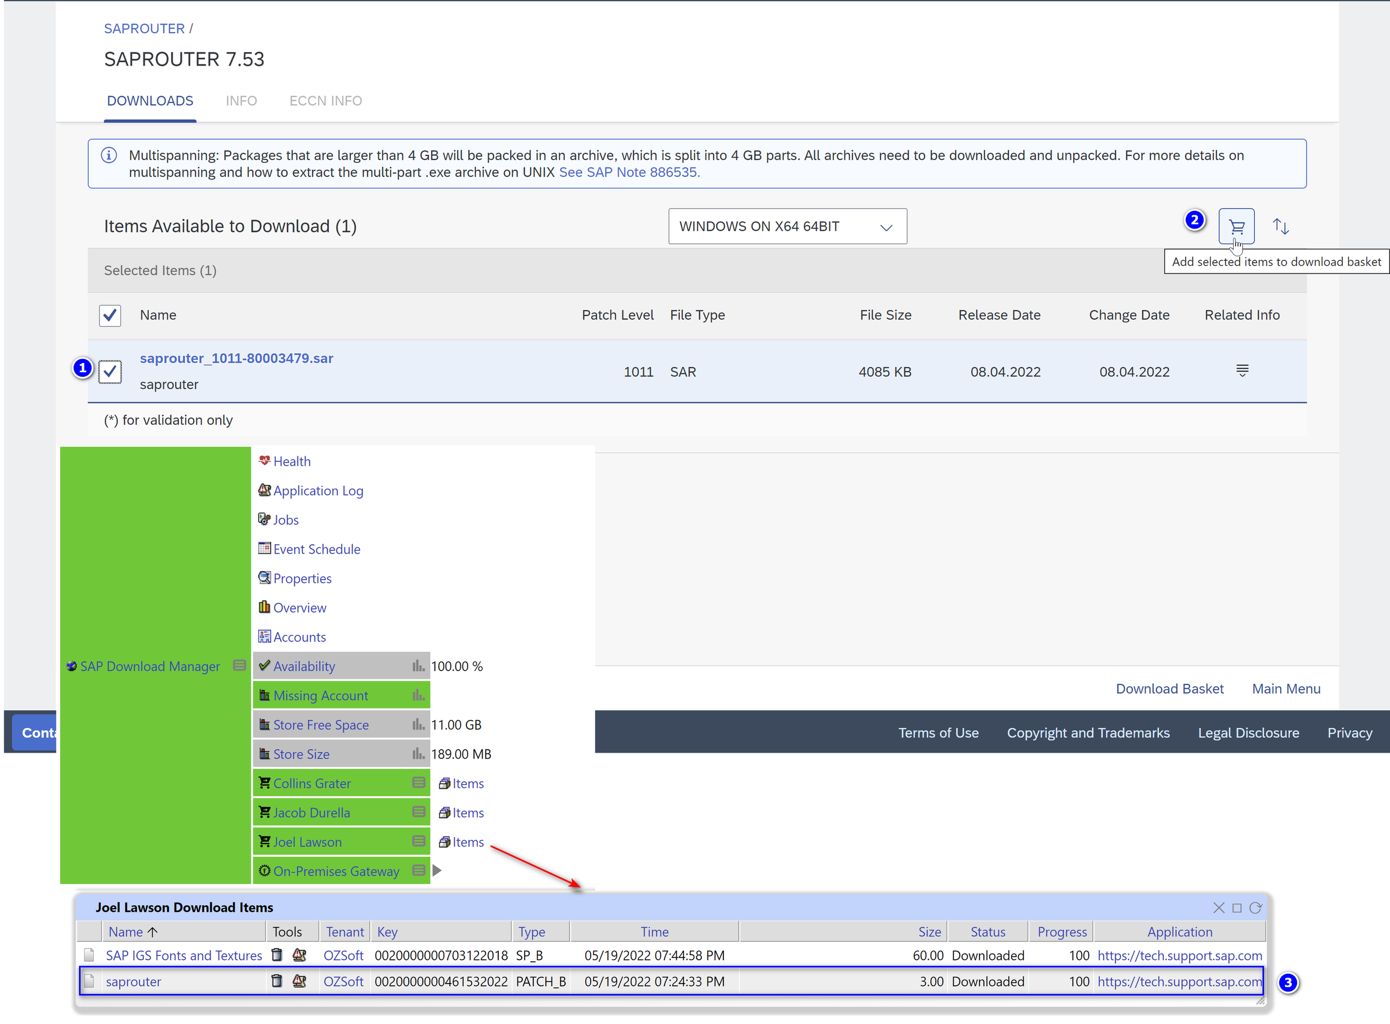
Task: Click row selector box for SAP IGS Fonts
Action: pyautogui.click(x=89, y=954)
